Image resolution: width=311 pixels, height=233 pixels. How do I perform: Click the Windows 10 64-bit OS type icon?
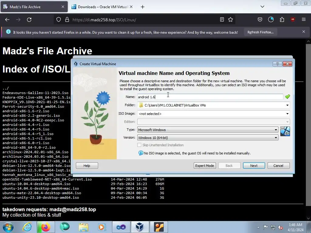click(285, 131)
